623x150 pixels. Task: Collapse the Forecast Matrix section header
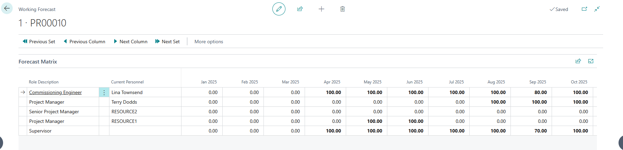pyautogui.click(x=38, y=62)
